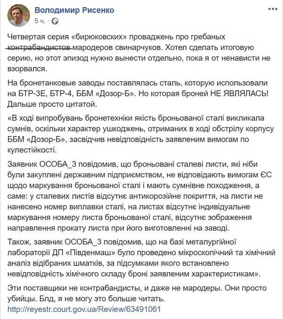Screen dimensions: 283x319
Task: Open the three-dots post options menu
Action: coord(272,9)
